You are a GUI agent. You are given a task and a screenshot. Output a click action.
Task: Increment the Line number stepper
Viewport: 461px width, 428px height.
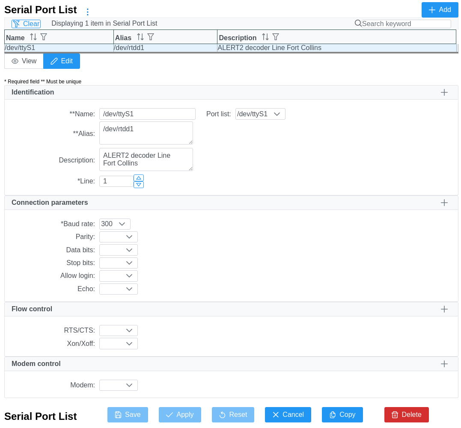coord(139,178)
